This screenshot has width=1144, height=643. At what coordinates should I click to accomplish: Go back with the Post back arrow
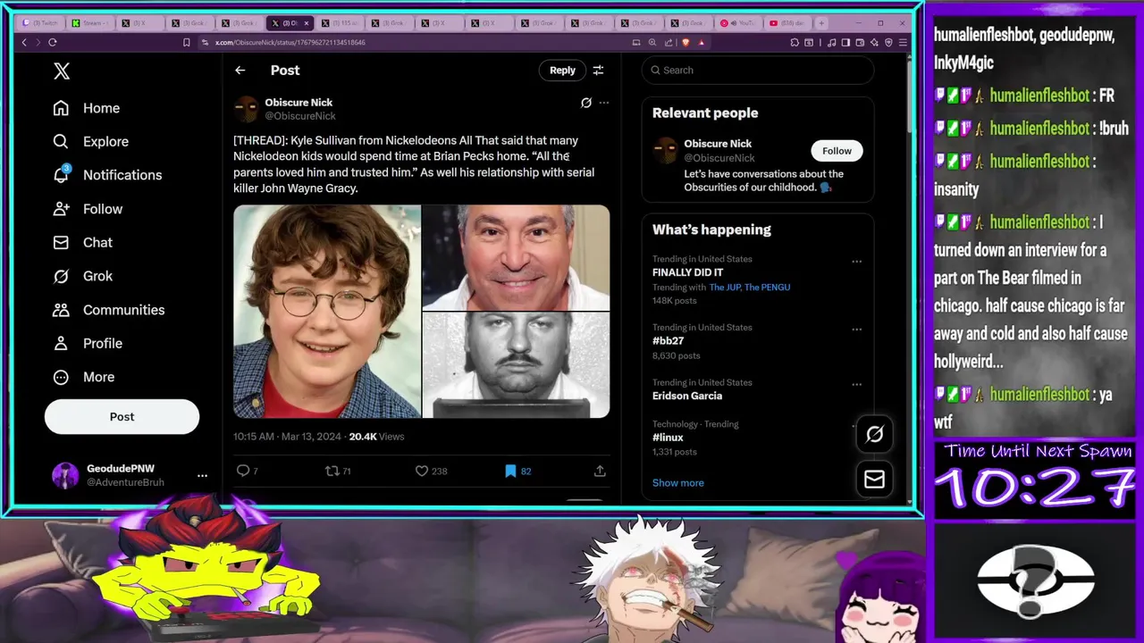(240, 70)
